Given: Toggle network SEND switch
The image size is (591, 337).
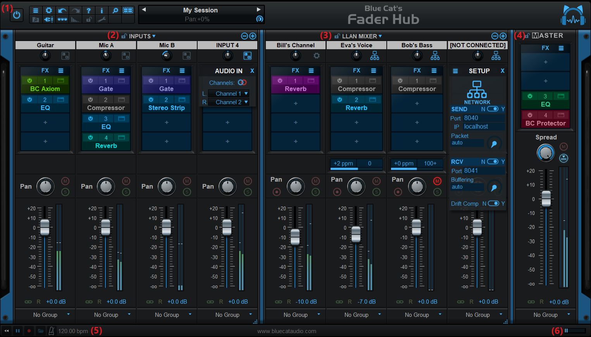Looking at the screenshot, I should pyautogui.click(x=493, y=109).
